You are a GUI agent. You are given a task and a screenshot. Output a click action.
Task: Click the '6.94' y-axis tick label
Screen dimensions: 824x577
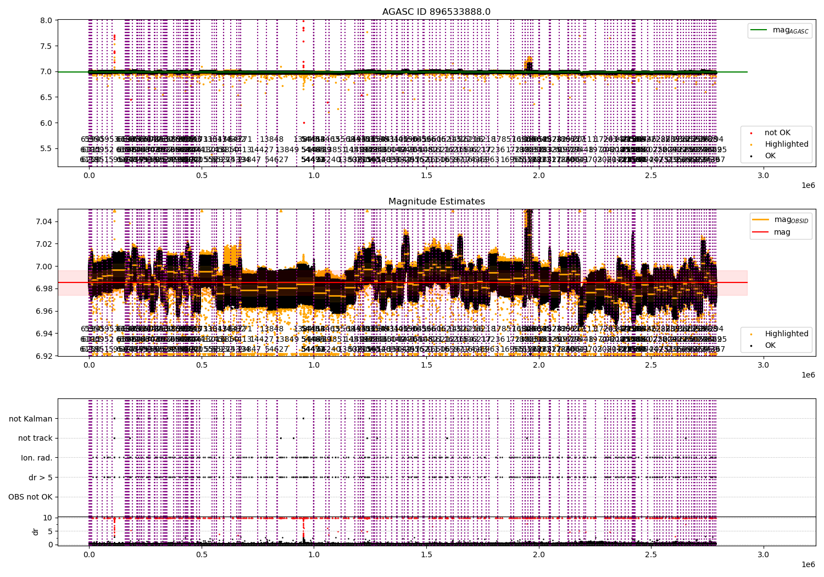click(44, 334)
